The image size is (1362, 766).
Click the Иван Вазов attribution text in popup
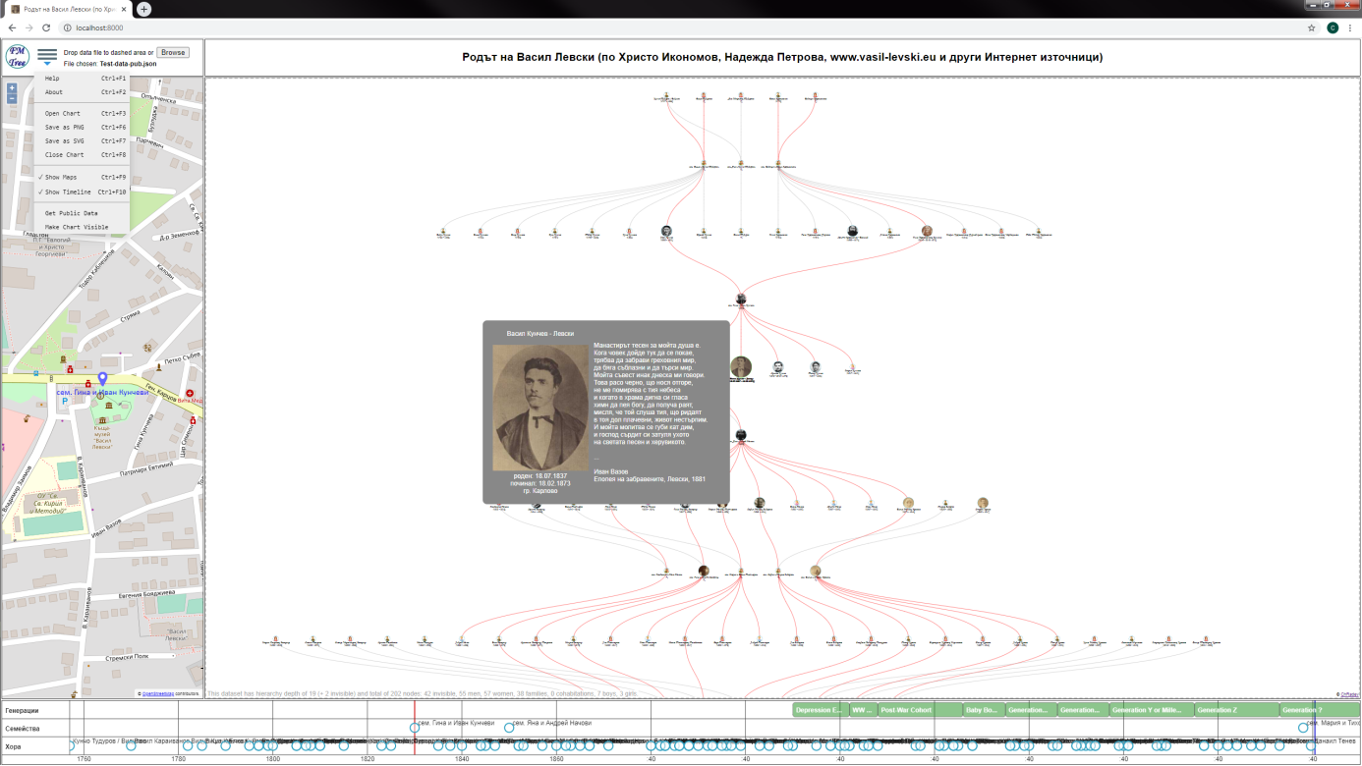point(613,471)
